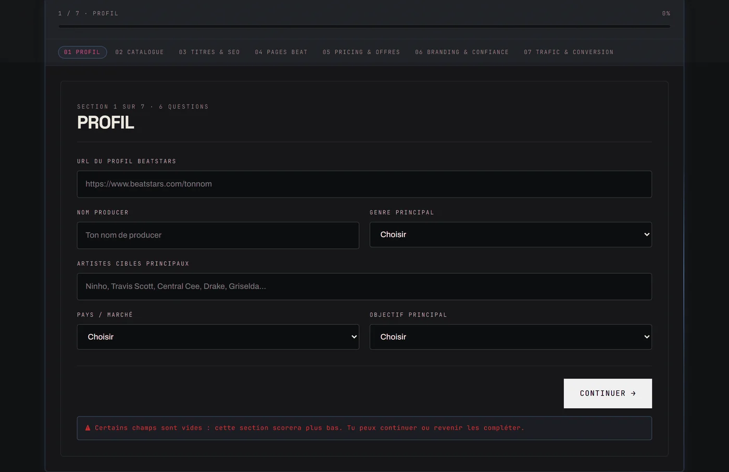Focus the Artistes cibles principaux field

(x=364, y=286)
